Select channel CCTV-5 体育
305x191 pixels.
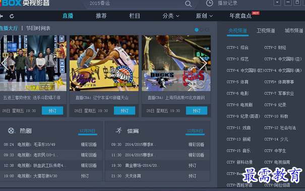coord(237,82)
